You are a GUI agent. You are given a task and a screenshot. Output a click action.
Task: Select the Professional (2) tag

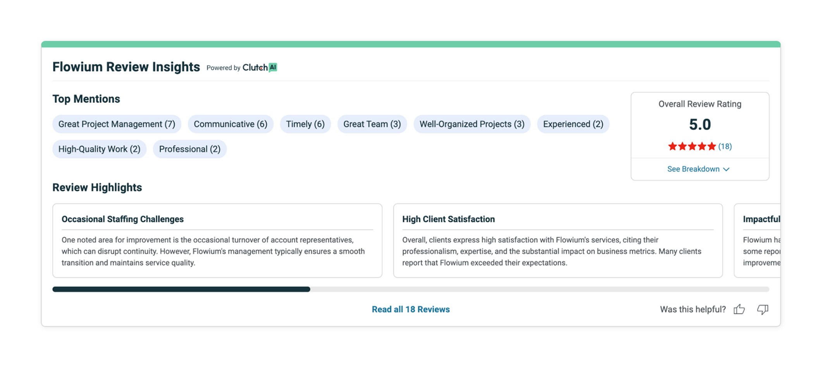coord(189,149)
